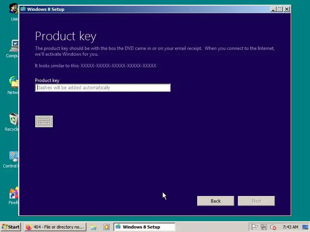Viewport: 310px width, 232px height.
Task: Maximize the Windows 8 Setup window
Action: tap(280, 9)
